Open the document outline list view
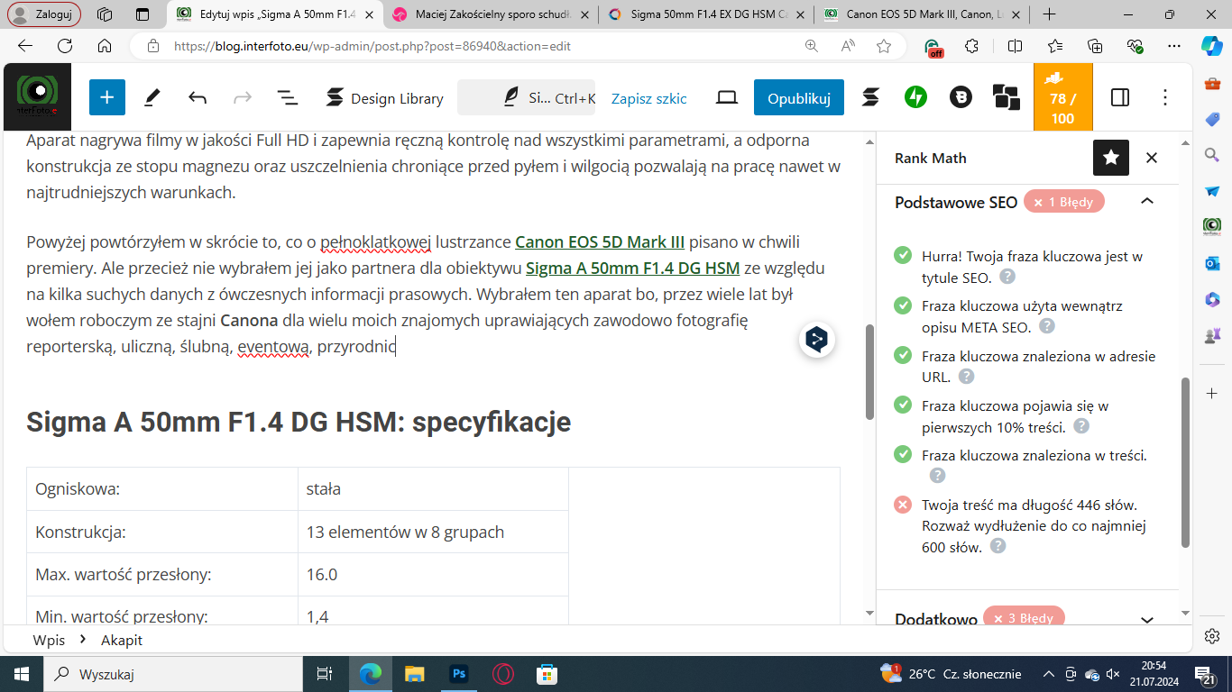 [x=288, y=97]
